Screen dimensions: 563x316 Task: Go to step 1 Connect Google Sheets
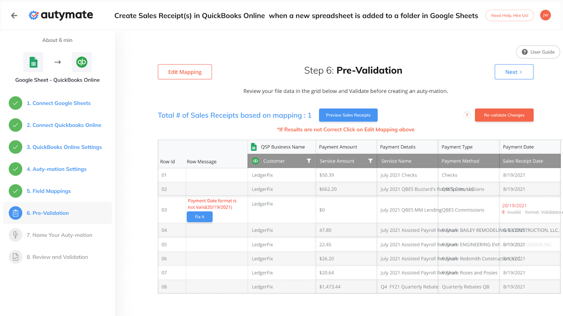(x=59, y=103)
